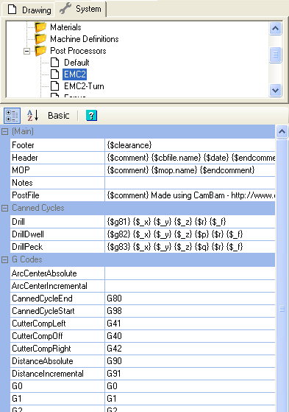
Task: Click the G1 value field
Action: [190, 399]
